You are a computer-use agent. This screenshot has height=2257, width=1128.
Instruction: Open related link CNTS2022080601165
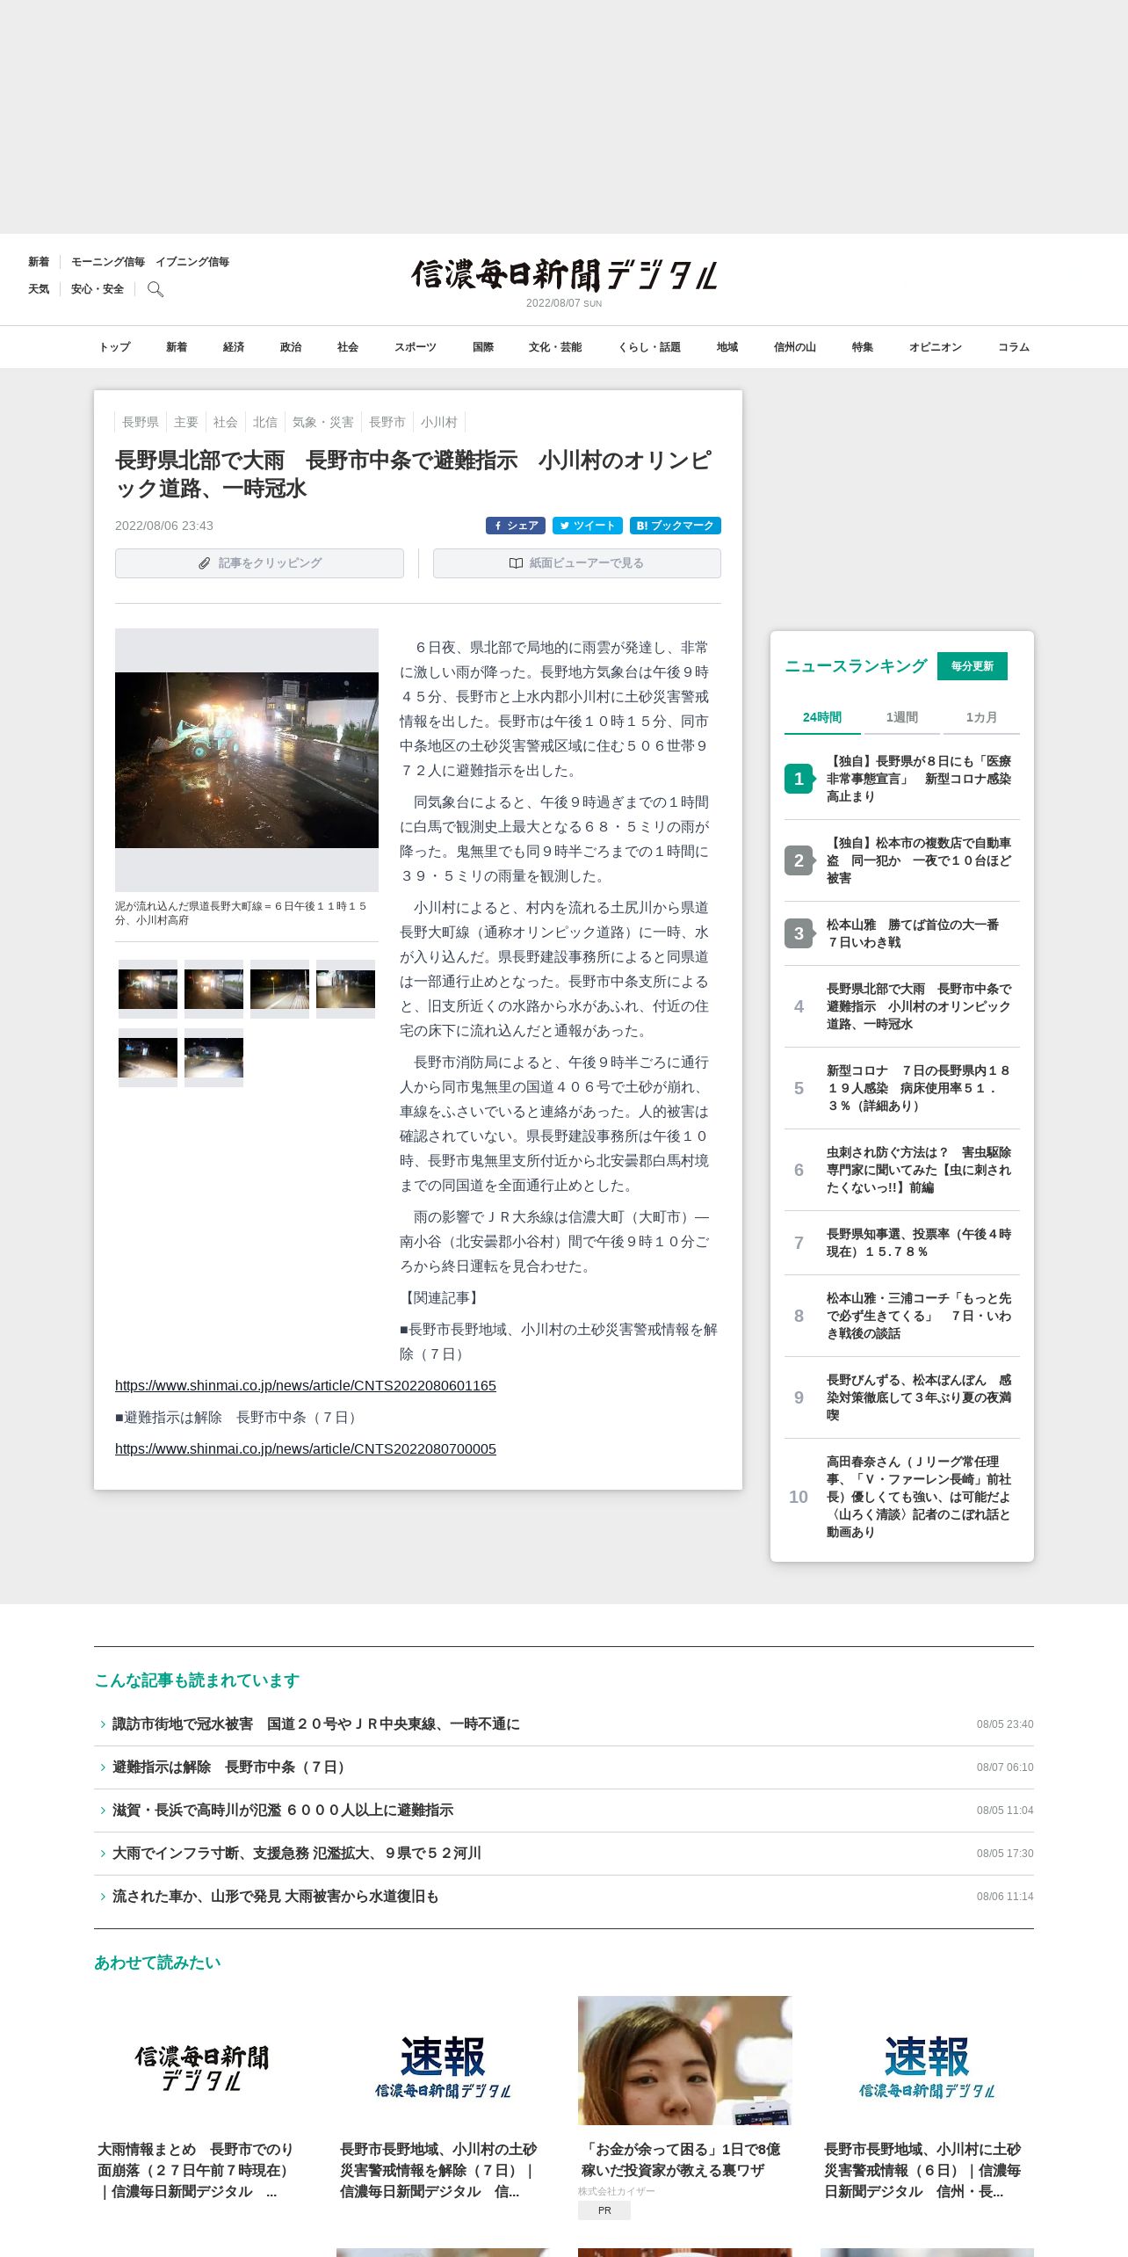pos(306,1386)
